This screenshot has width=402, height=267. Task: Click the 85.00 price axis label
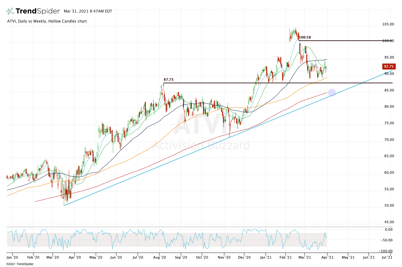coord(390,90)
